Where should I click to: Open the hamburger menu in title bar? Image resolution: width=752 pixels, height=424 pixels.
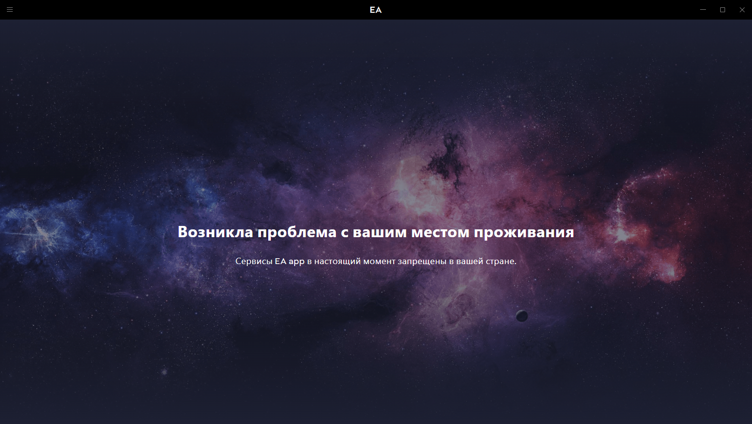[x=10, y=9]
